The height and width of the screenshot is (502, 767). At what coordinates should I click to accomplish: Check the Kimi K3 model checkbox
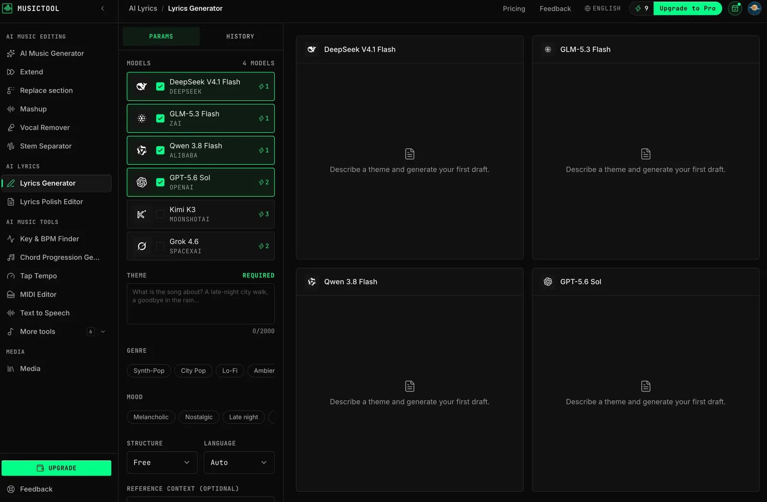[160, 214]
